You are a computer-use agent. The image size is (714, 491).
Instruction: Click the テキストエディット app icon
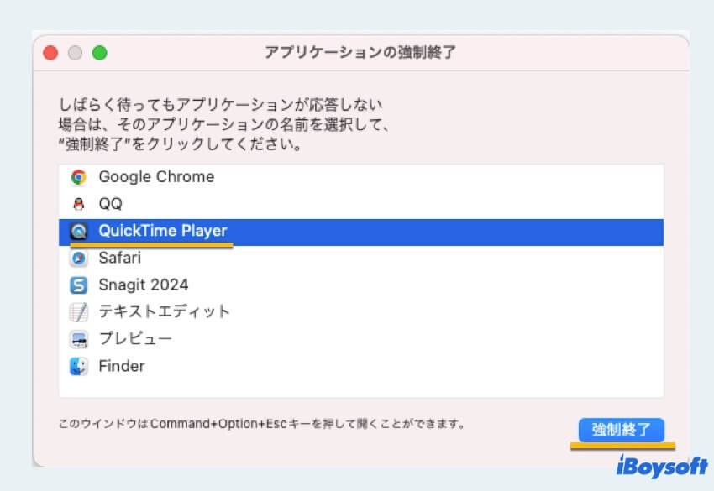click(79, 312)
